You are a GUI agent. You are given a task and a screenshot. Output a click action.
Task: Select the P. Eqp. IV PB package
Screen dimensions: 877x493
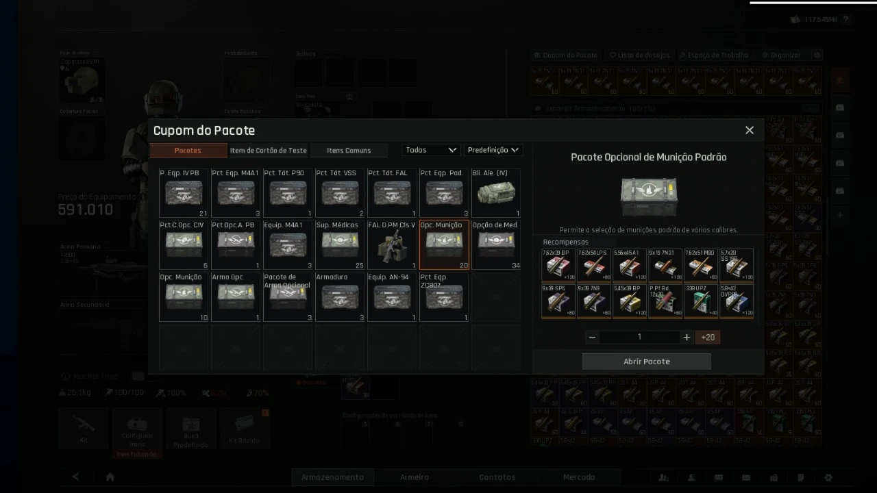[184, 192]
